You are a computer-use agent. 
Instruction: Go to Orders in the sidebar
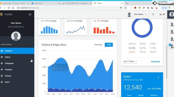tap(17, 57)
